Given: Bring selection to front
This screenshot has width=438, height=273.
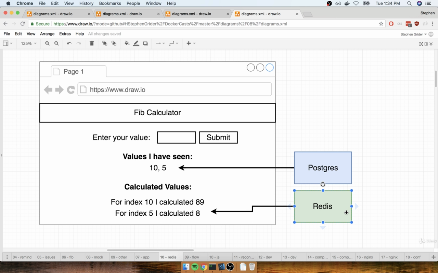Looking at the screenshot, I should 105,43.
